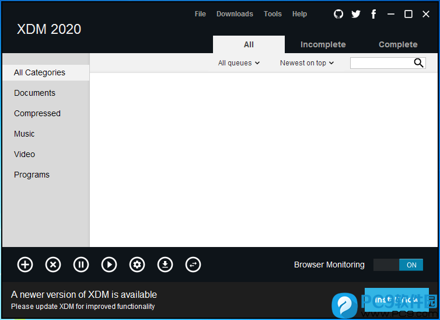Screen dimensions: 440x320
Task: Delete download using the X circle icon
Action: (x=53, y=265)
